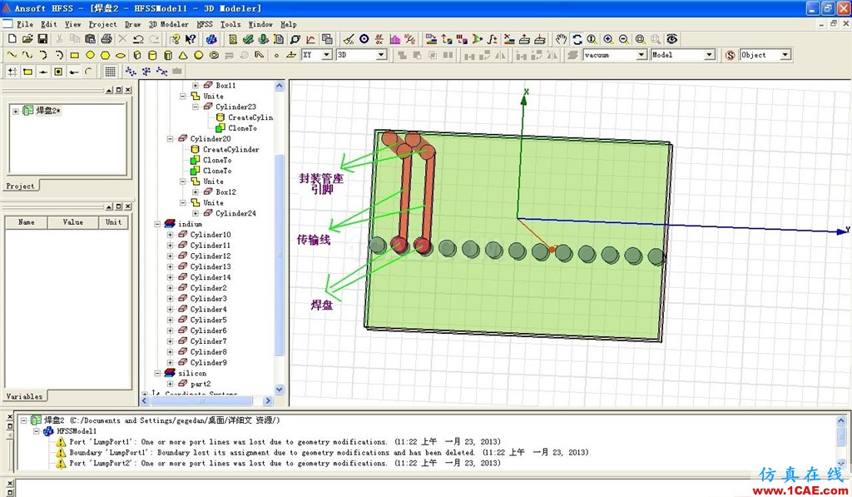
Task: Open the Object selection mode dropdown
Action: click(x=785, y=55)
